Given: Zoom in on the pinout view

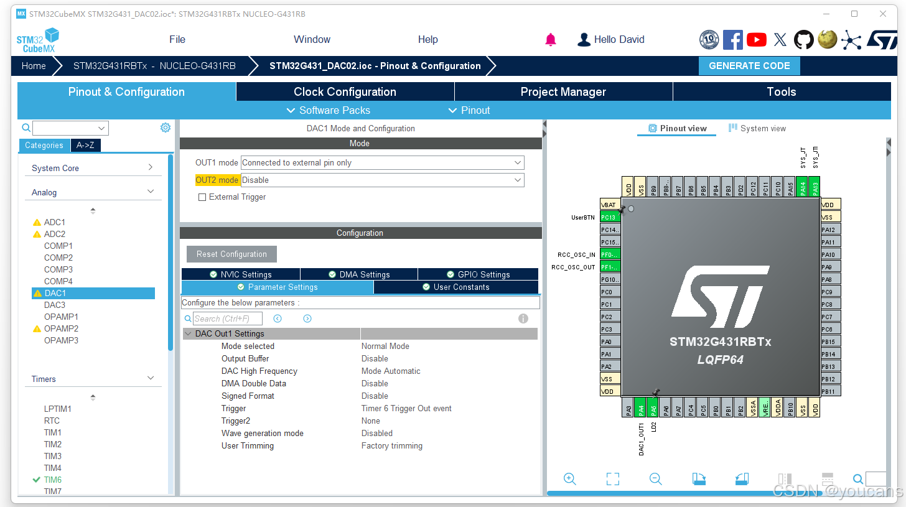Looking at the screenshot, I should point(569,479).
